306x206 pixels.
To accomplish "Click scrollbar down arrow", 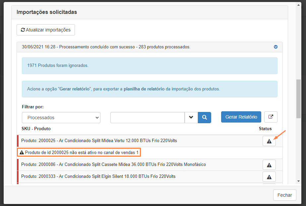I will pos(298,181).
